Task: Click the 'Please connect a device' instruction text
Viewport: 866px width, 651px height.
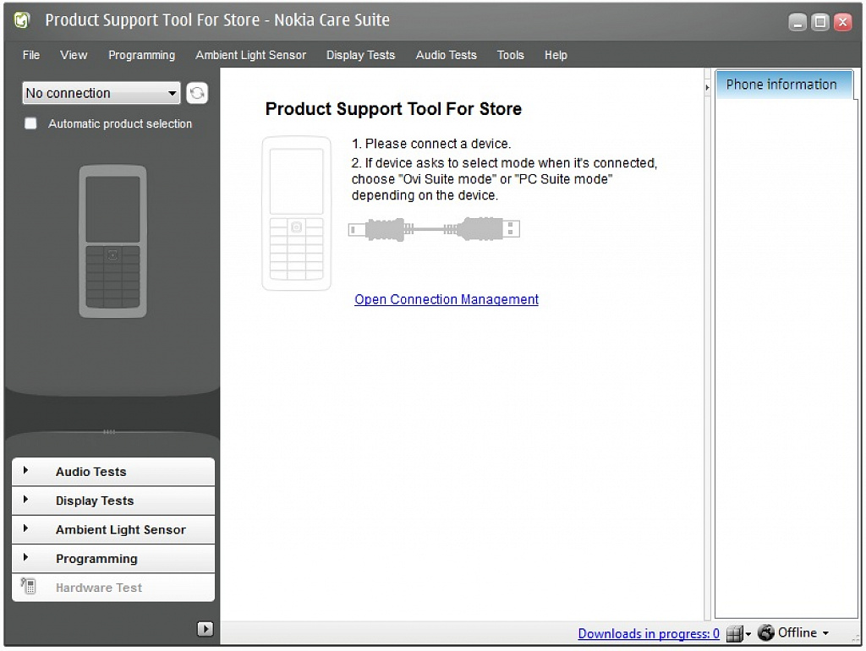Action: click(x=431, y=144)
